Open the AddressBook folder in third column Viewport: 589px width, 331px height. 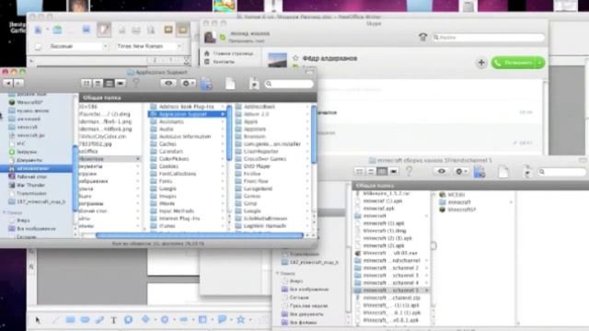pos(260,107)
